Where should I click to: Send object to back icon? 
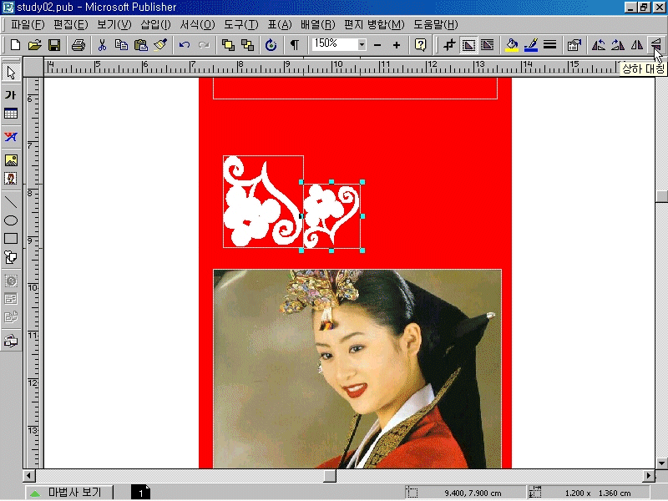(247, 45)
